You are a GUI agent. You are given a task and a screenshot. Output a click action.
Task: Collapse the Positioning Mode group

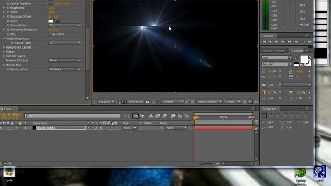4,39
